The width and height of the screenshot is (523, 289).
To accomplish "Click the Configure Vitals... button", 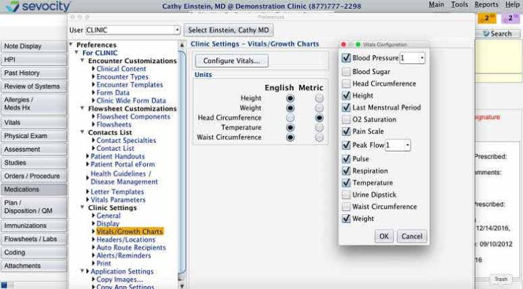I will (232, 61).
